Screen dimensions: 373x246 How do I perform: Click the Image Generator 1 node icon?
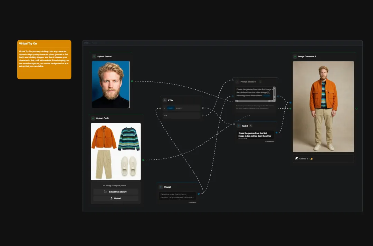pos(295,56)
